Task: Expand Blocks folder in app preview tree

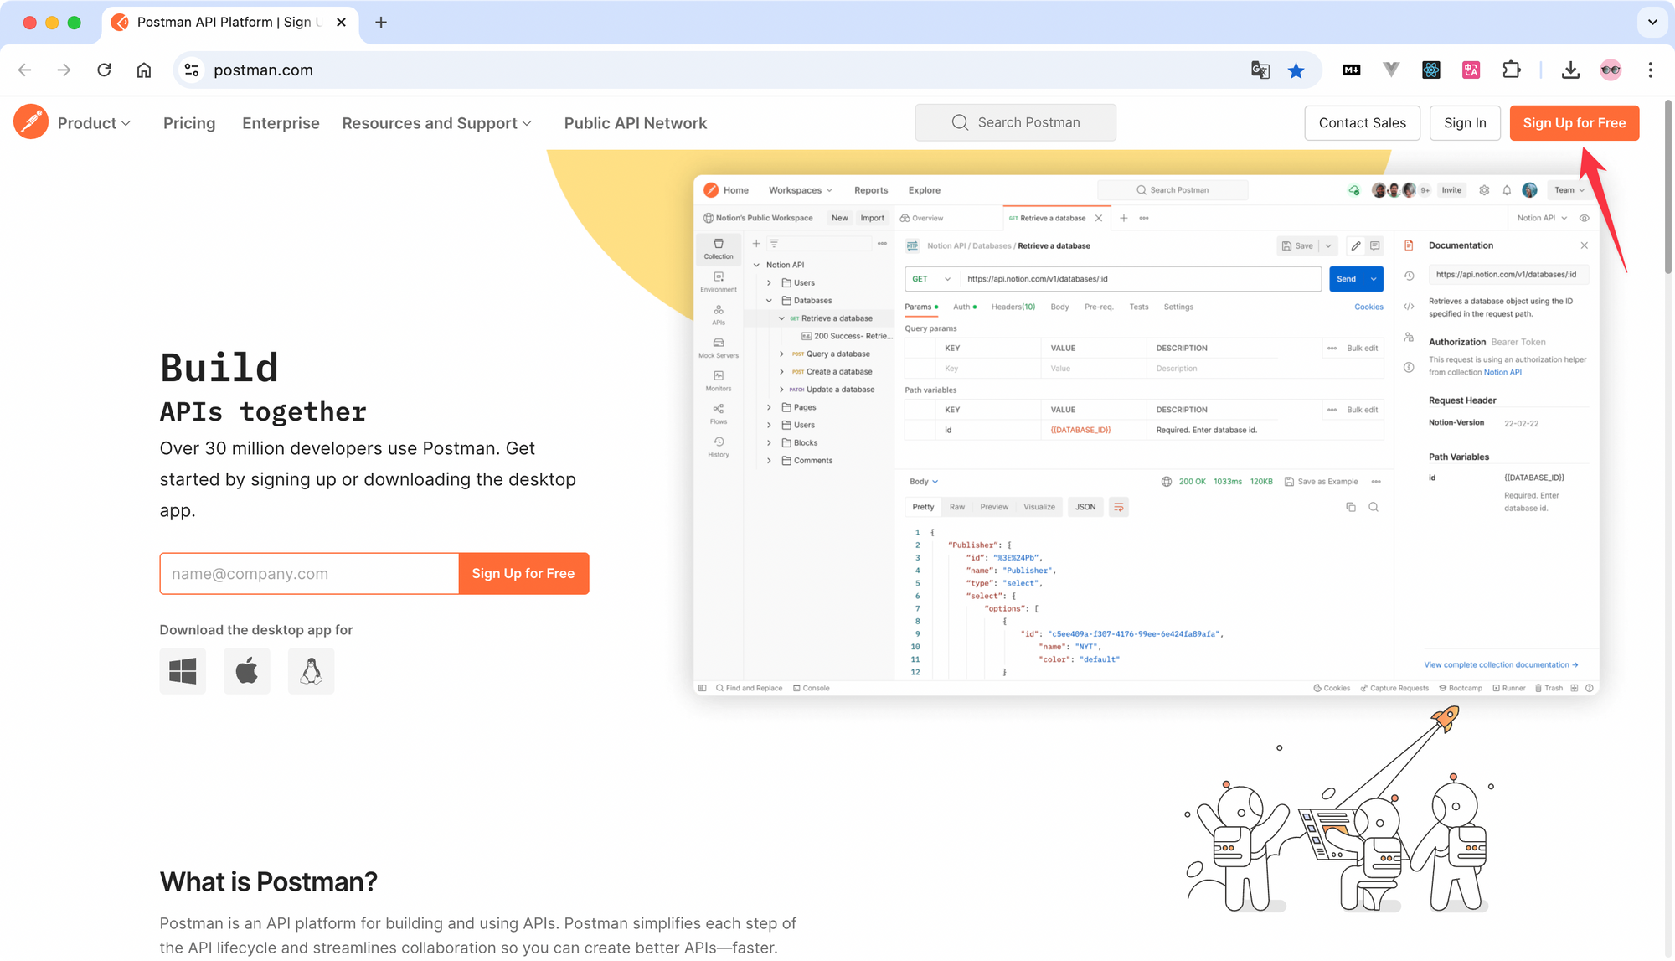Action: pos(769,442)
